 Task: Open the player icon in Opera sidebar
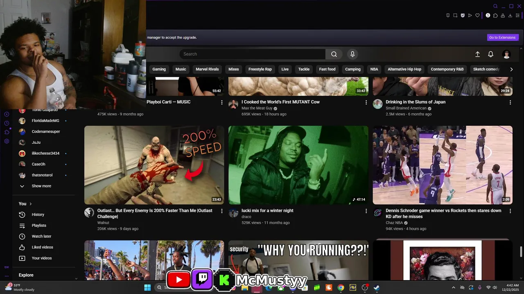(x=7, y=114)
